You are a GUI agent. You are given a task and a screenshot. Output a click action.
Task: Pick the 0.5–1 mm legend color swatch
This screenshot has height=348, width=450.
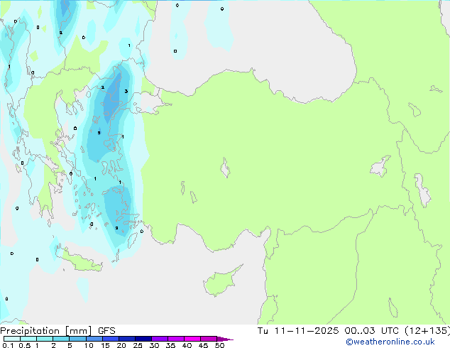click(x=28, y=339)
